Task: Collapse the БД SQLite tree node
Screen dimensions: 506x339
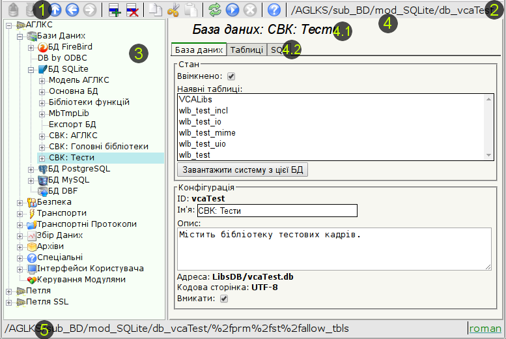Action: click(31, 69)
